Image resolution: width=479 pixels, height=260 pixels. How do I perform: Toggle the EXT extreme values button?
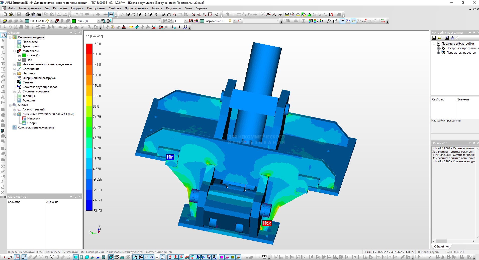click(342, 21)
